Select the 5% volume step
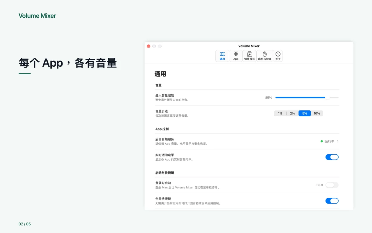 point(305,113)
